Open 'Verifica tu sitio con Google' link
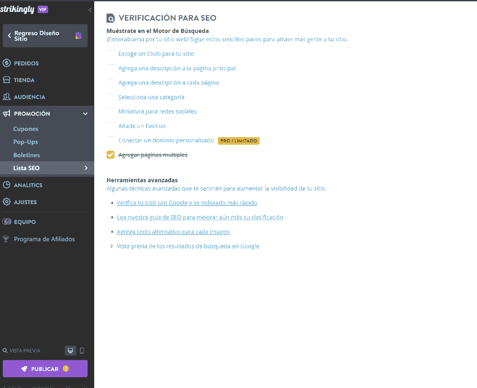 point(187,203)
